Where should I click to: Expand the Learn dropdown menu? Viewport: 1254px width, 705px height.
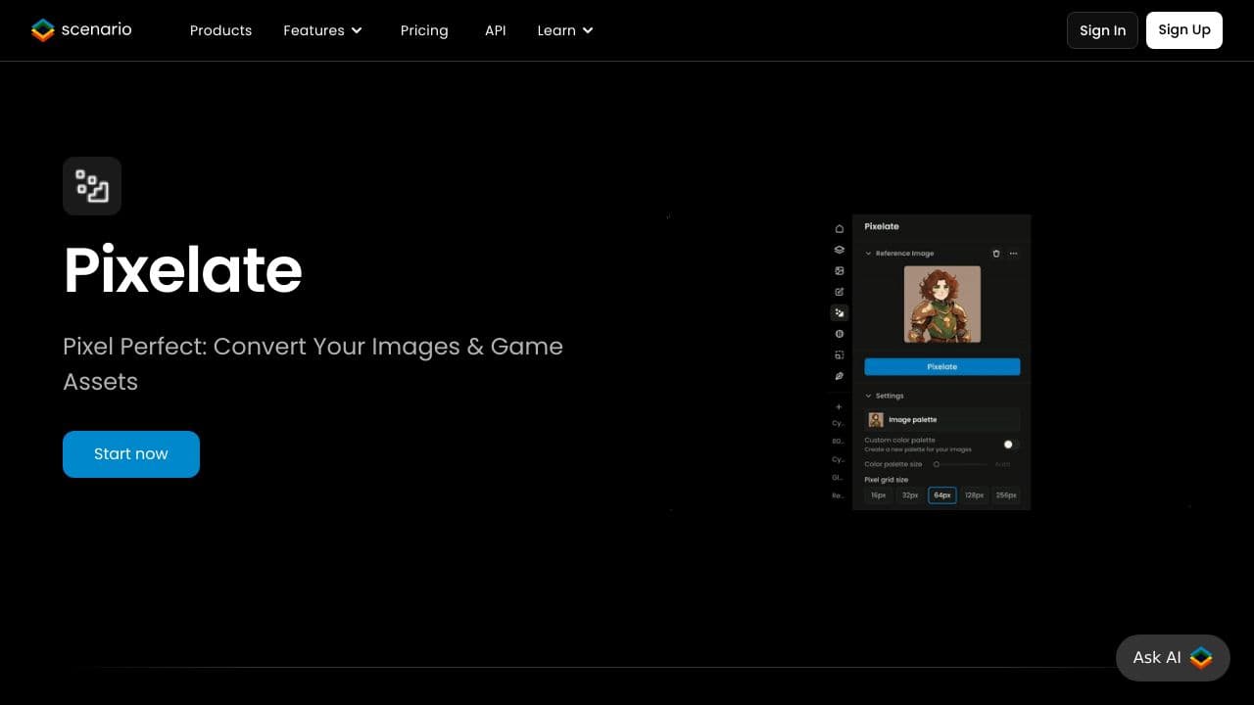point(565,30)
